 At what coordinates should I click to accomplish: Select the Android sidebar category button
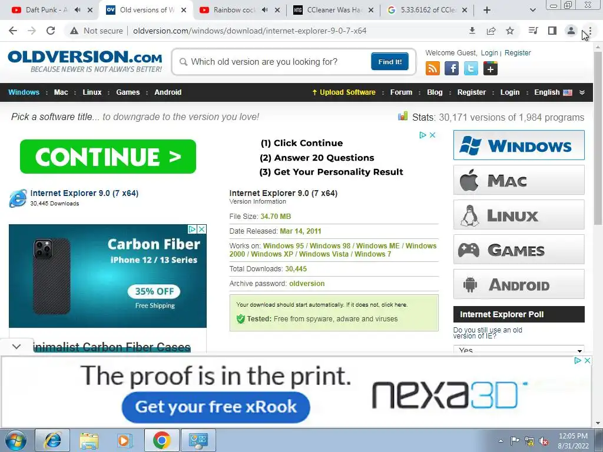(519, 284)
